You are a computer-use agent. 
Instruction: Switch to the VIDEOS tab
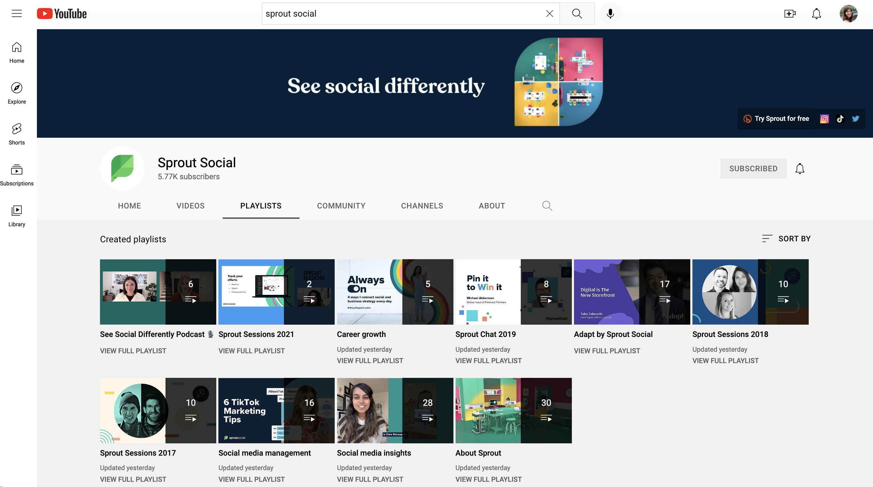191,206
